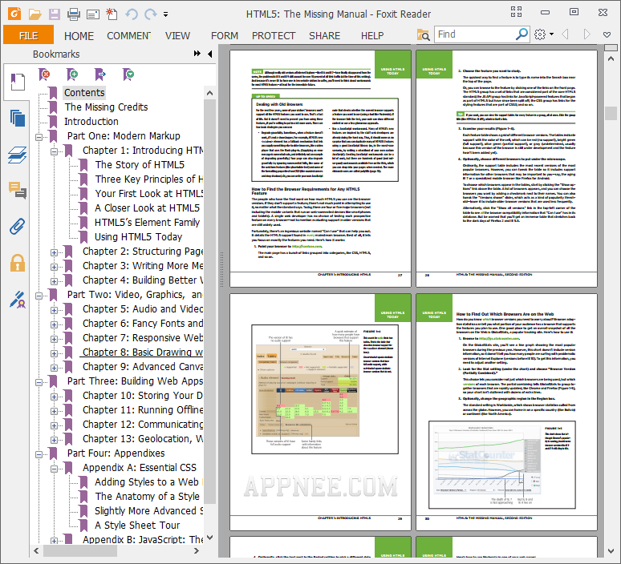621x564 pixels.
Task: Go to The Story of HTML5 bookmark
Action: 140,164
